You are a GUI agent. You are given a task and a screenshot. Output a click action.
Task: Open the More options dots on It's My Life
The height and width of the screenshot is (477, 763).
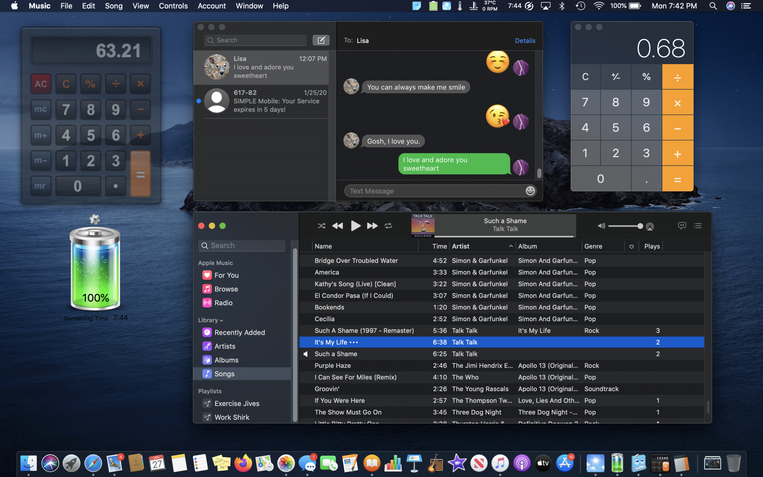coord(354,342)
